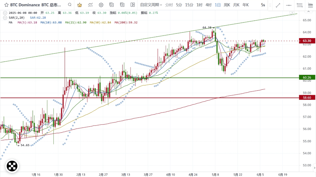The height and width of the screenshot is (177, 316).
Task: Click the SAR:62.28 value
Action: pyautogui.click(x=38, y=18)
